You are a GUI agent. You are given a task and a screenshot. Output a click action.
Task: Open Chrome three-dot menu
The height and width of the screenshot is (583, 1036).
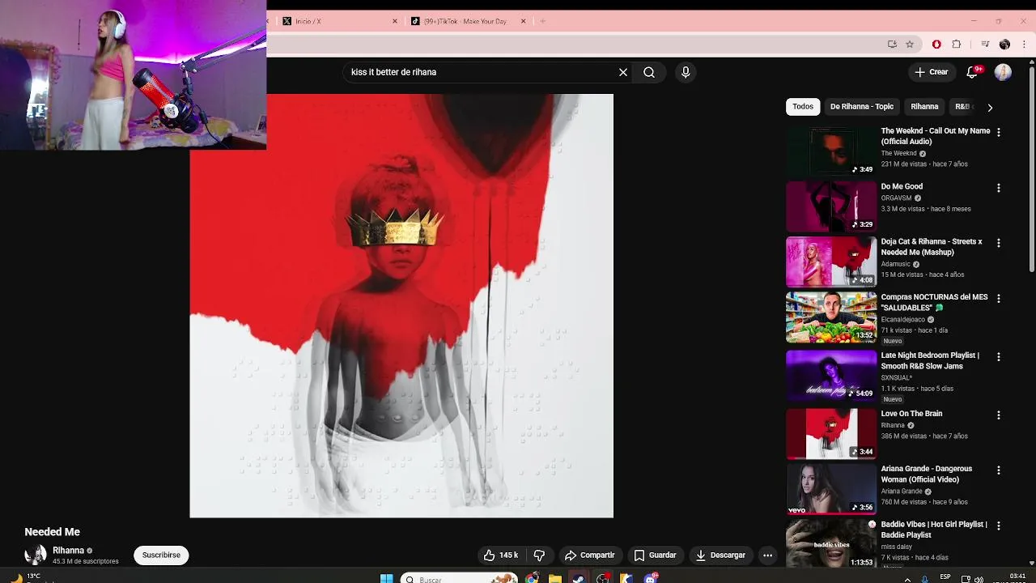[1023, 45]
